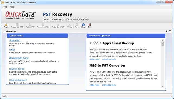174x99 pixels.
Task: Click the Scan PST quick link
Action: (14, 40)
